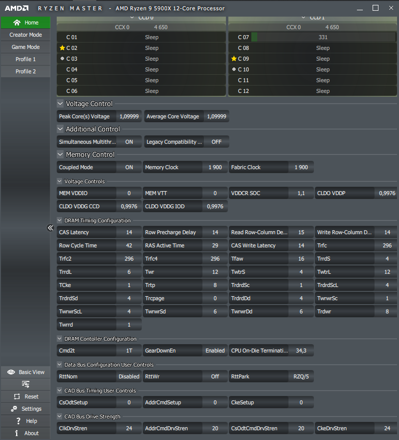Click the AddrCmdDrvStren value 20
This screenshot has height=440, width=399.
215,428
